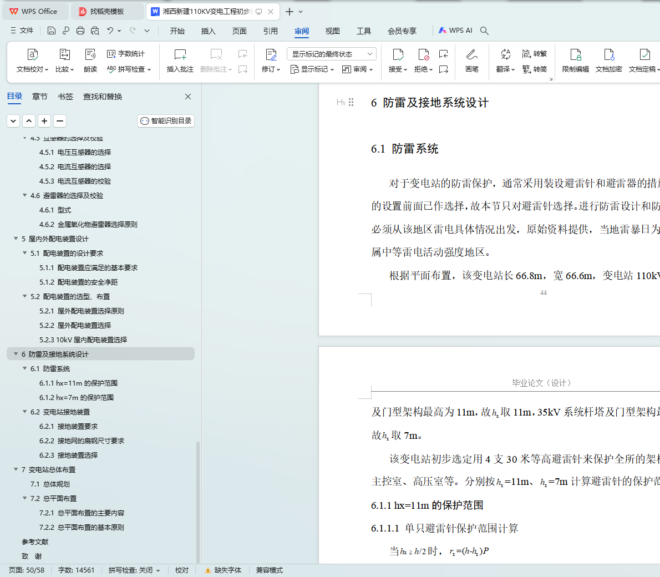
Task: Collapse the 5 屋内外配电装置设计 node
Action: [x=16, y=239]
